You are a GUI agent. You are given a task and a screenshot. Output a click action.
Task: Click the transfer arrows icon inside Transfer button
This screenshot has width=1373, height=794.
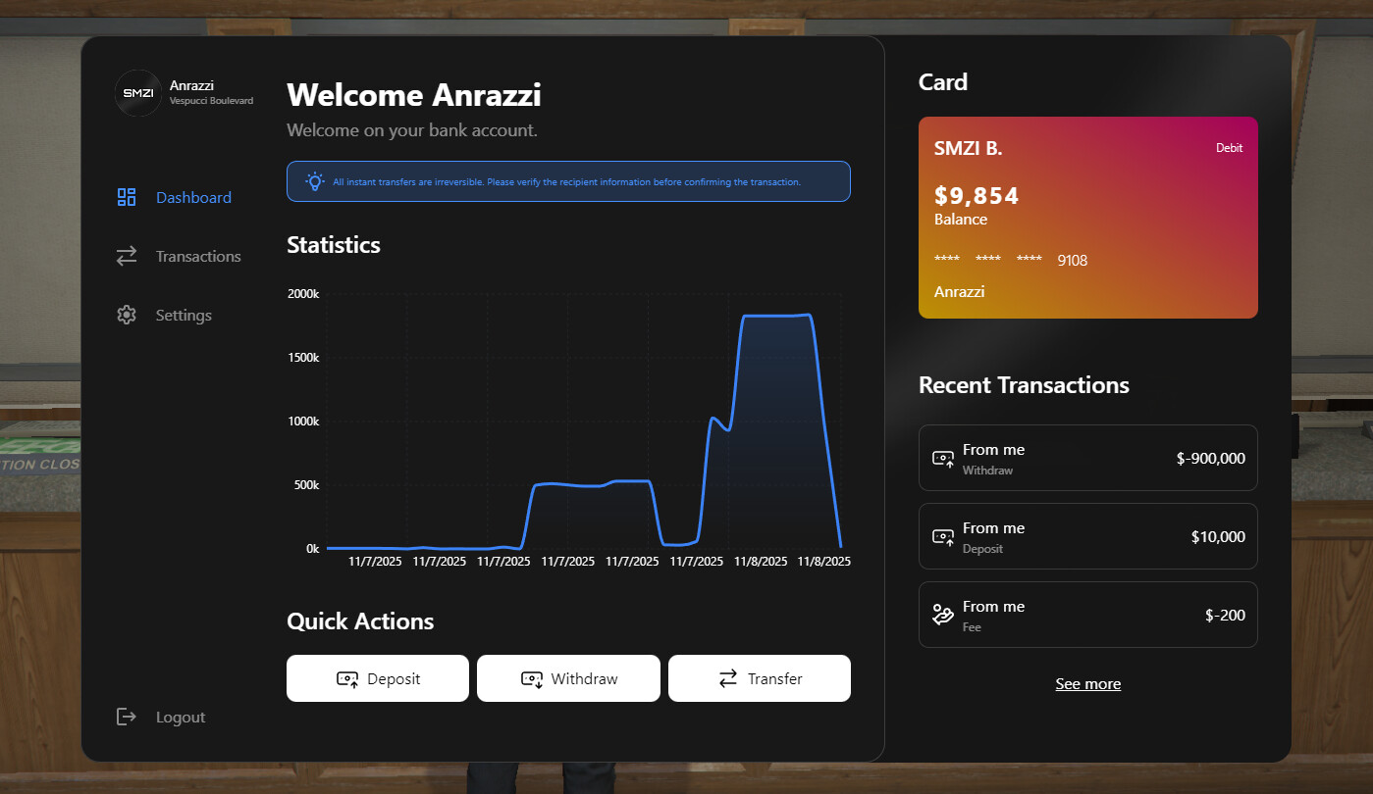click(x=727, y=677)
